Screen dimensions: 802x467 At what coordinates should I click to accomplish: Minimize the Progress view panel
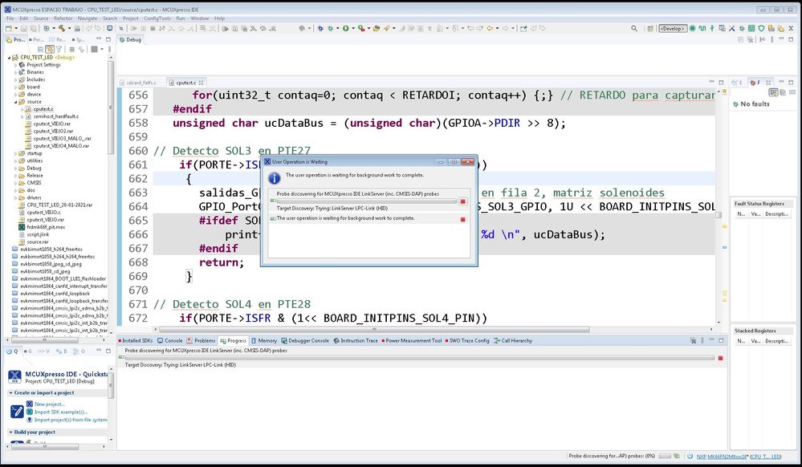(711, 339)
